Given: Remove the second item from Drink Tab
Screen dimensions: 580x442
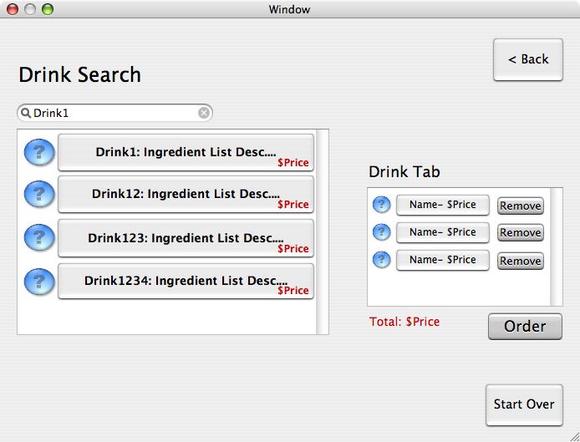Looking at the screenshot, I should point(520,233).
